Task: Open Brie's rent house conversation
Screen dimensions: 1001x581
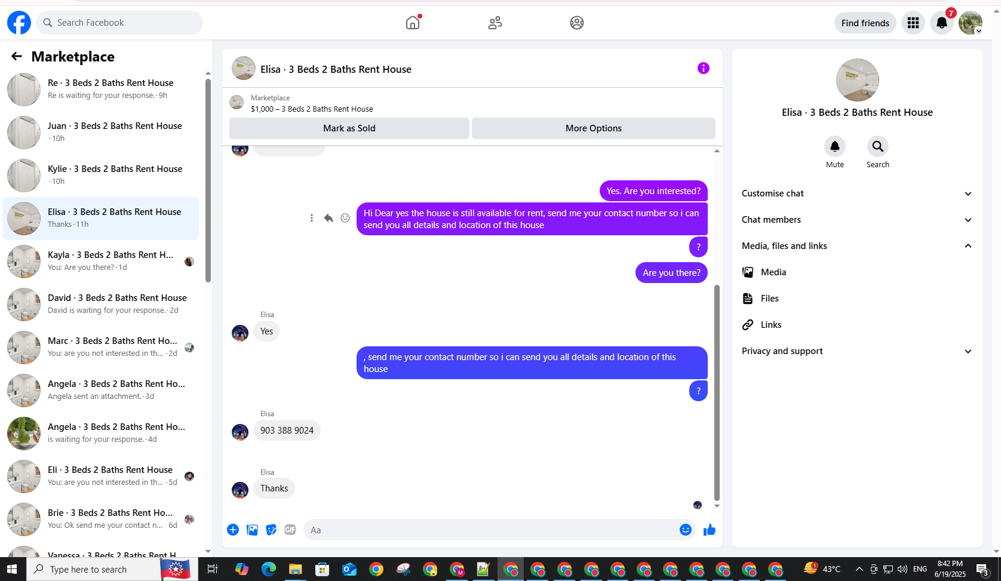Action: pyautogui.click(x=101, y=519)
